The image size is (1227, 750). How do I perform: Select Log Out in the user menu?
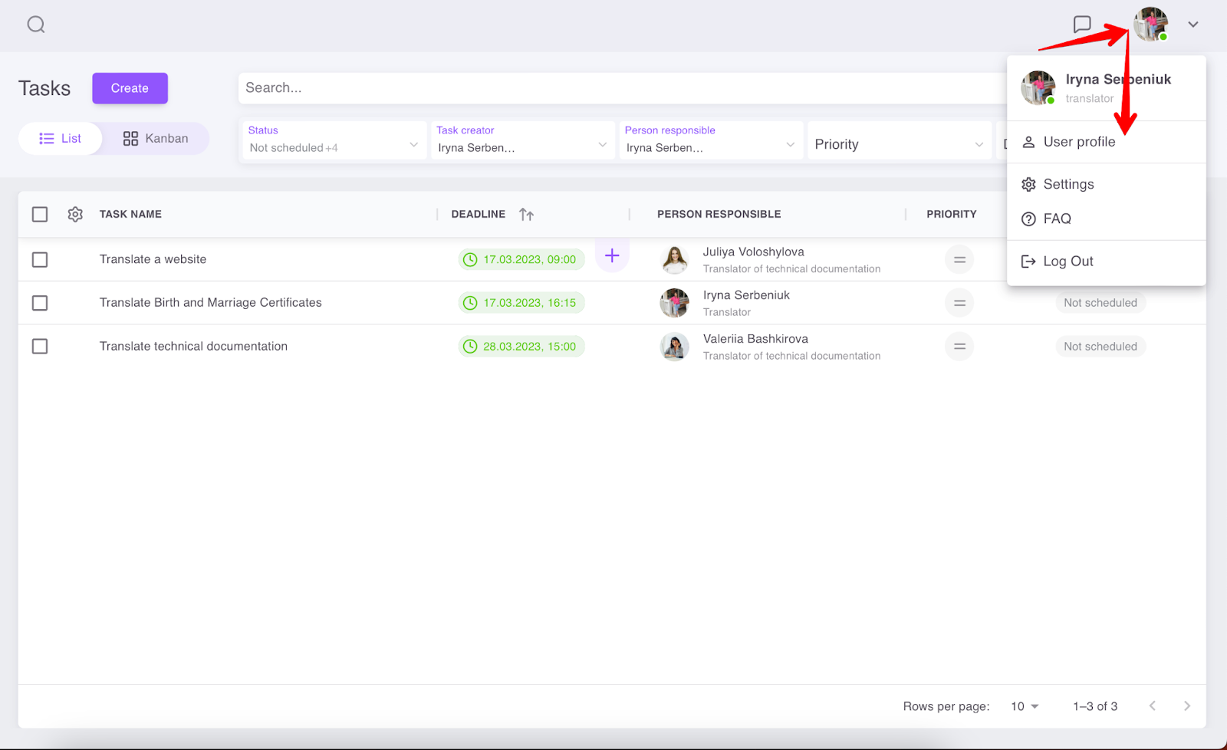click(1067, 262)
